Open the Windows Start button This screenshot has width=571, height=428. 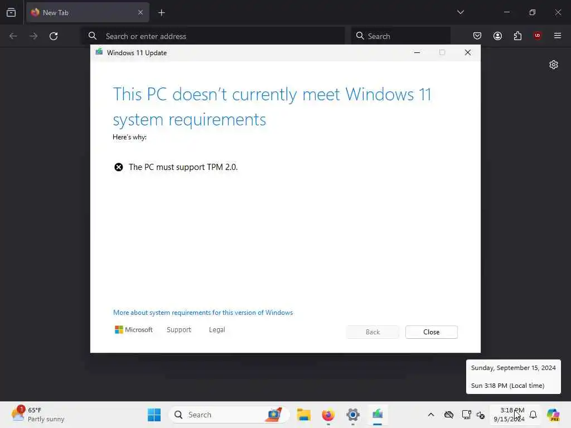point(154,415)
